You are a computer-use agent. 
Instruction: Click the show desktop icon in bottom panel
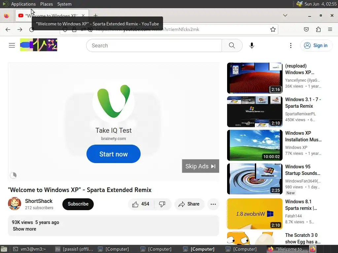point(4,249)
